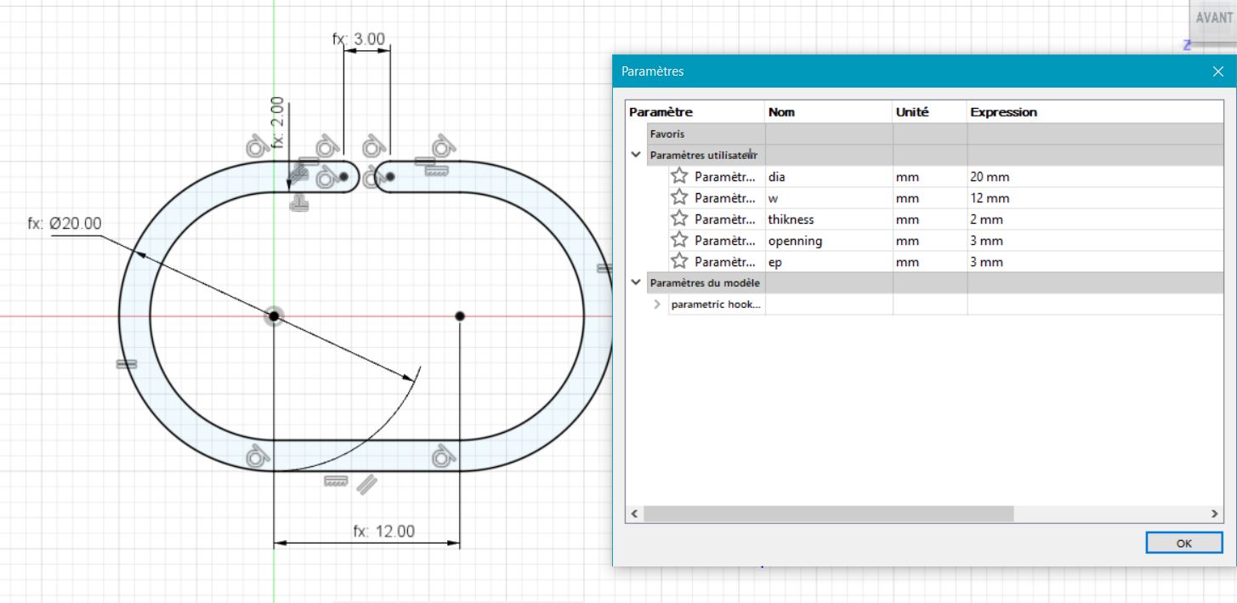Select the tangent icon inside the opening gap
Screen dimensions: 1237x603
(372, 179)
